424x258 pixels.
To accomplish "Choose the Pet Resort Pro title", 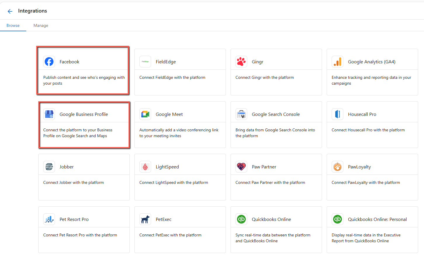I will click(74, 219).
